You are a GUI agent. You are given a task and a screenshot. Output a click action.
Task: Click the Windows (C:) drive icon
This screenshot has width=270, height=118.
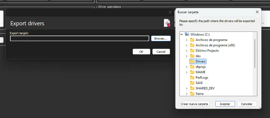tap(187, 34)
